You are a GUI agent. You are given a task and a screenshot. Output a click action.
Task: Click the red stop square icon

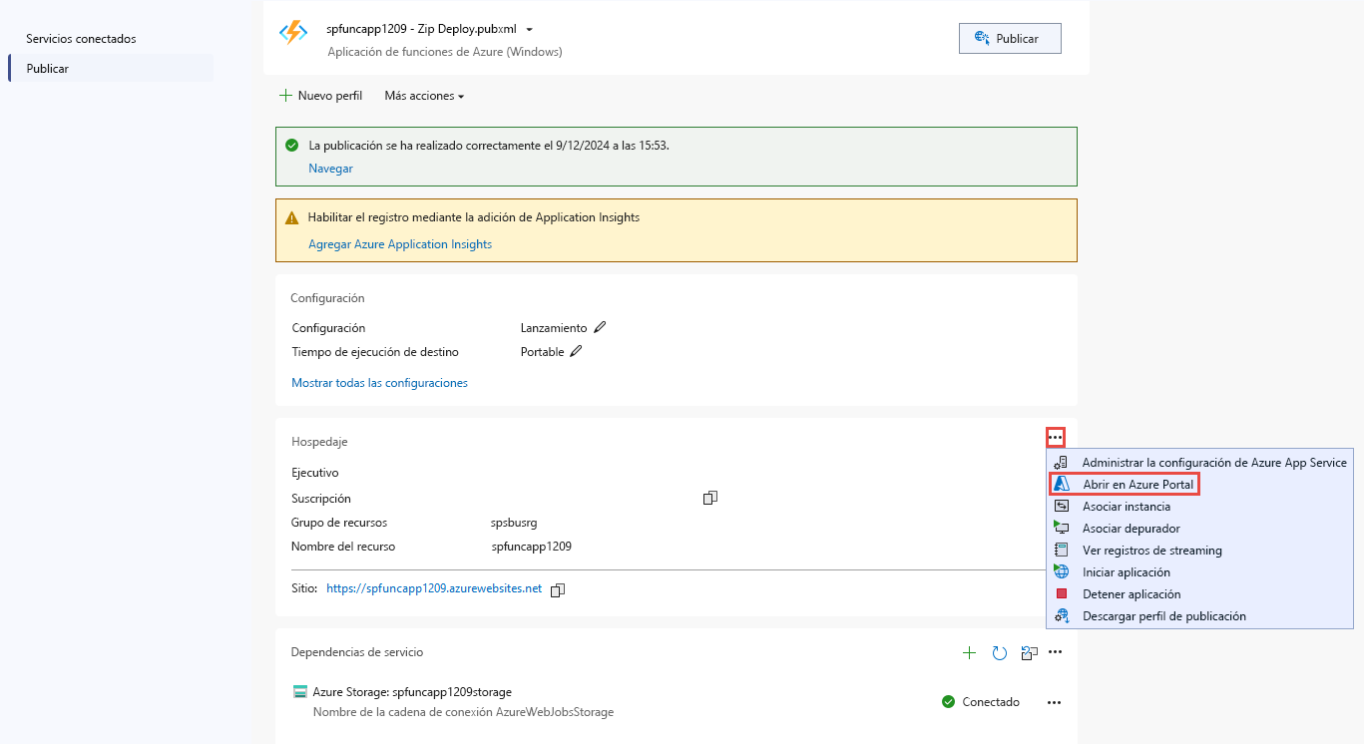(x=1062, y=594)
